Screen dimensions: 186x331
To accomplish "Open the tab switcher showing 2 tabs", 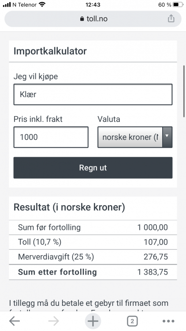I will [132, 321].
